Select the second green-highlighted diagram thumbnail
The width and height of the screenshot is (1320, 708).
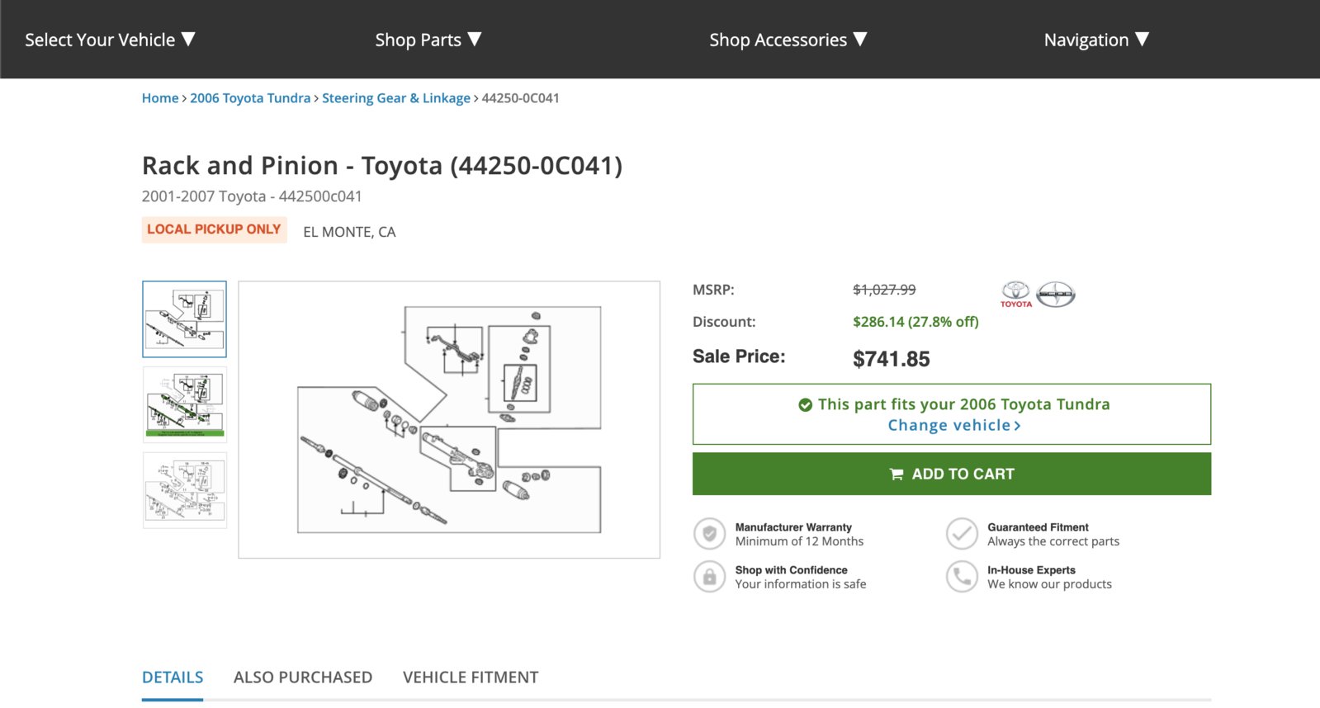point(184,405)
